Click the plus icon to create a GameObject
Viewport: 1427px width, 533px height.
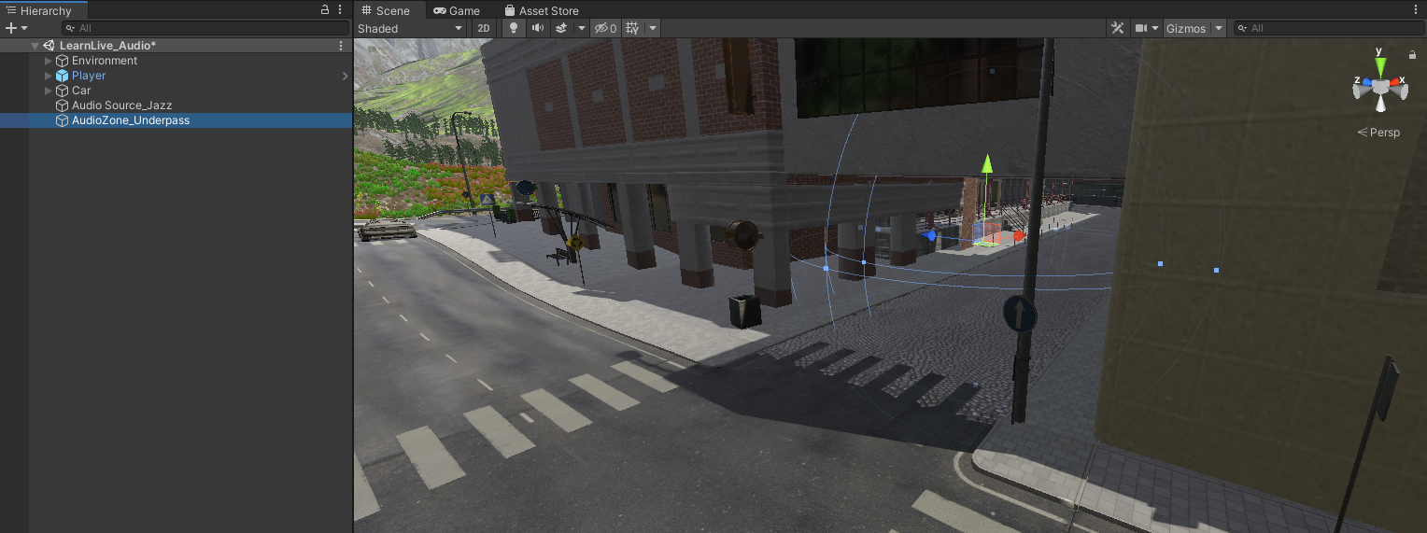pos(11,28)
